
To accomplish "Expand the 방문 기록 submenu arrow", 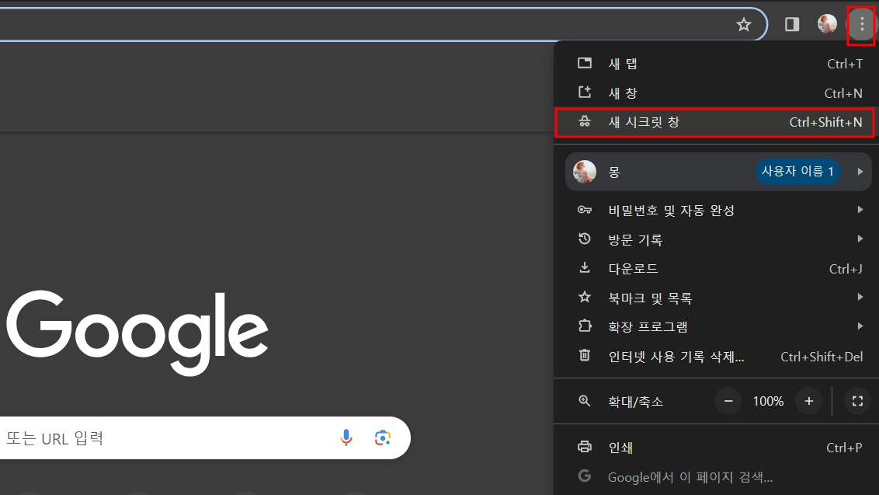I will coord(860,239).
